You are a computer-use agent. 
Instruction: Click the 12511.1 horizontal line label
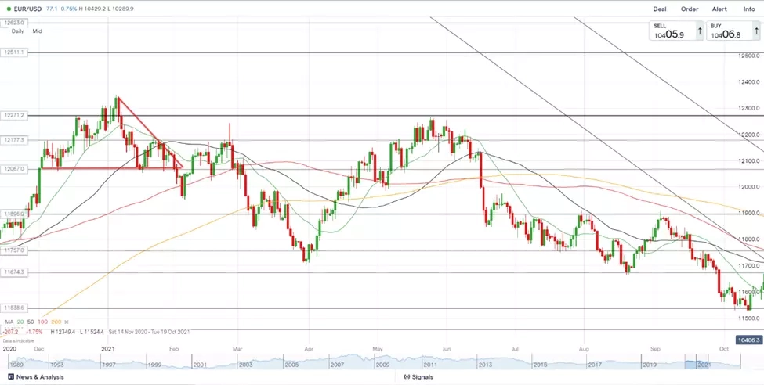[15, 52]
